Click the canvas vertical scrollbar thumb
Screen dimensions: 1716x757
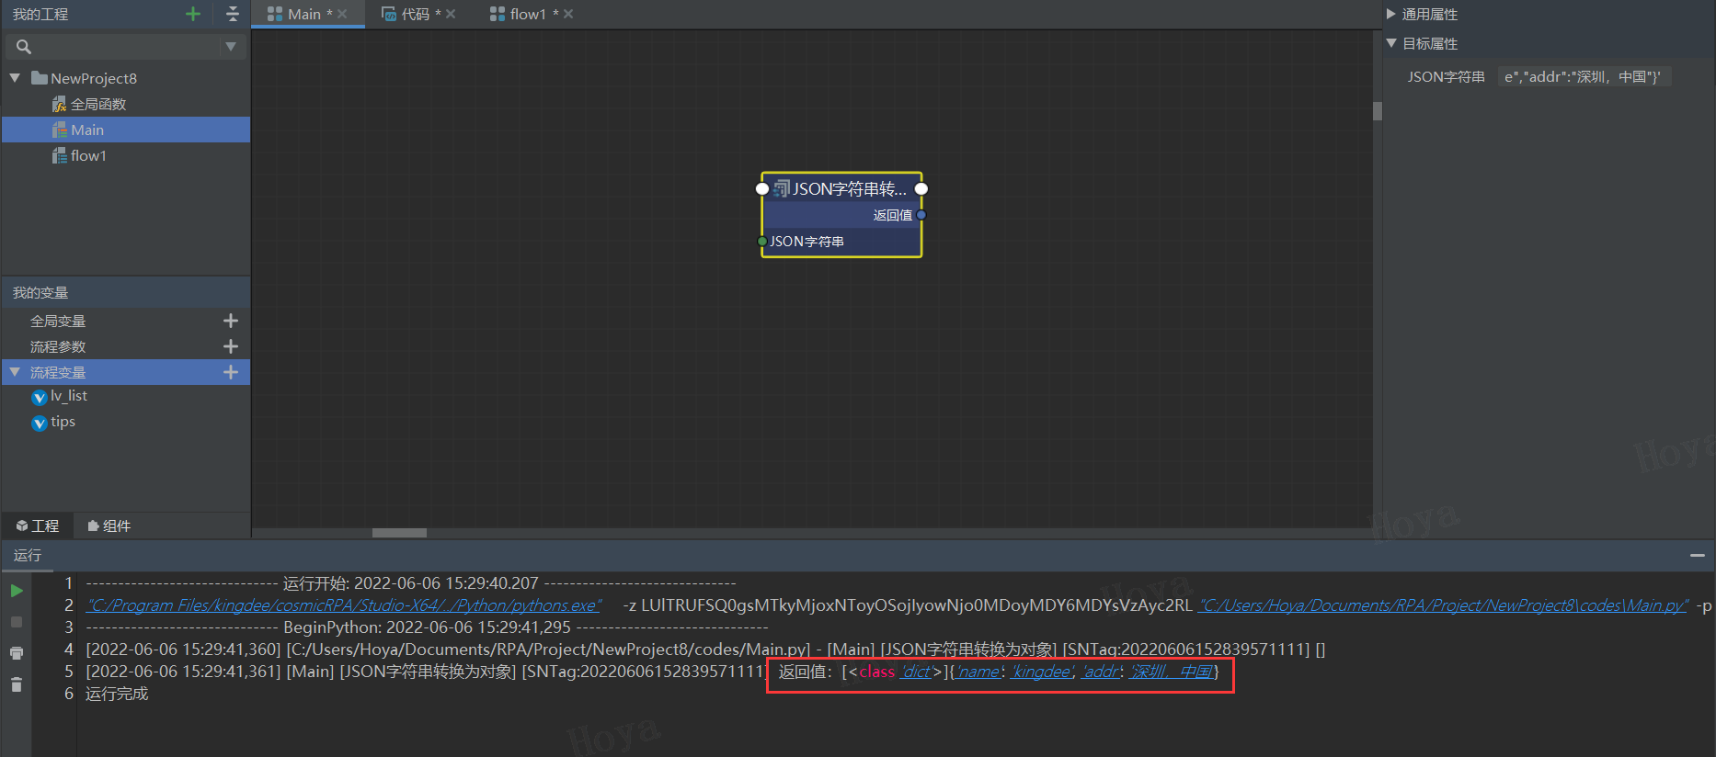click(1378, 111)
